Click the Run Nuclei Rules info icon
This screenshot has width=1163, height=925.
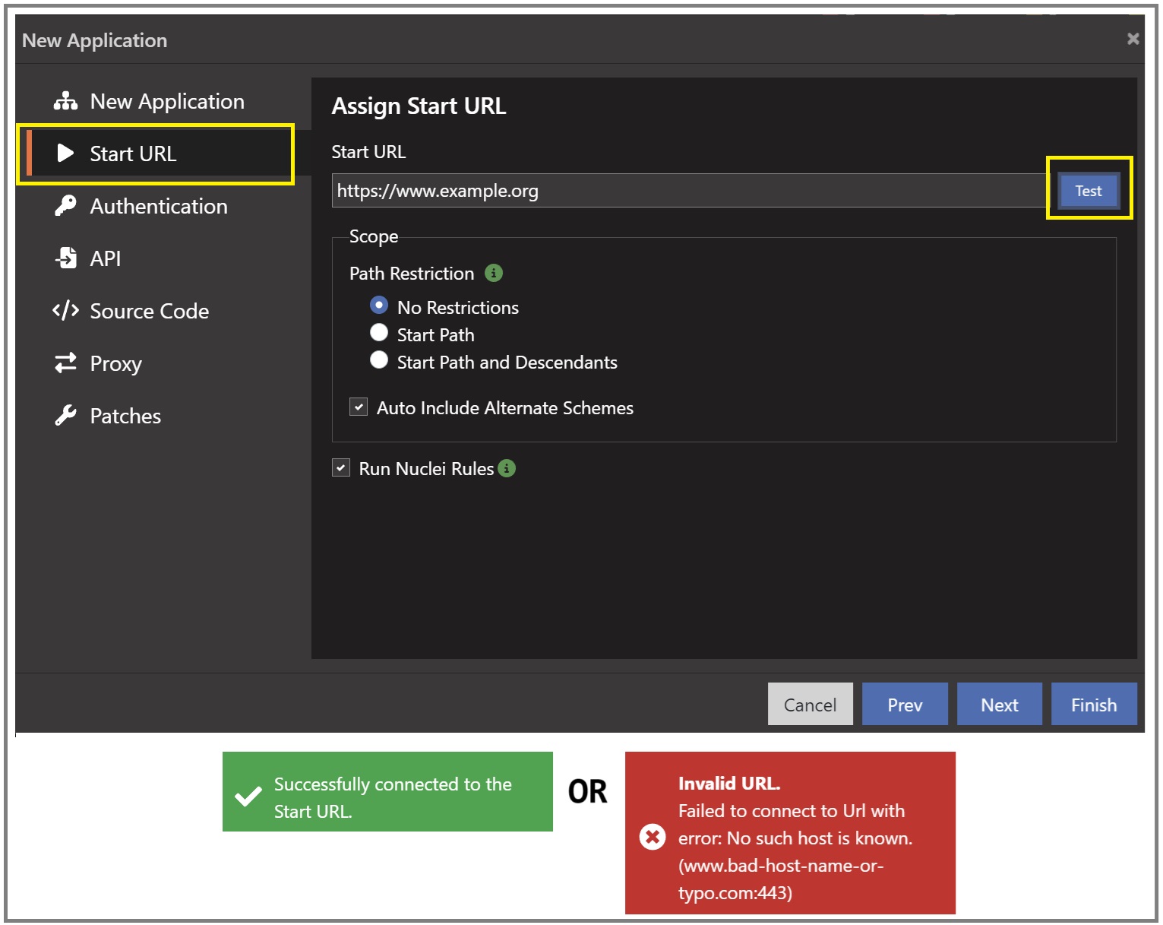pos(507,468)
